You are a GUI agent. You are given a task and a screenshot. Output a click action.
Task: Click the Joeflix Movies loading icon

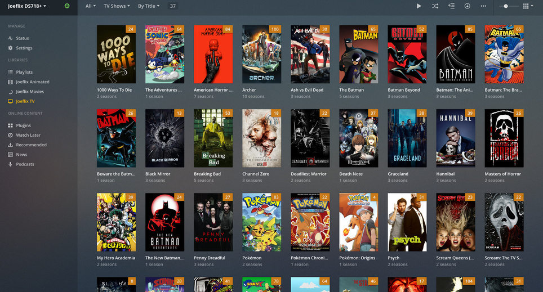click(10, 91)
